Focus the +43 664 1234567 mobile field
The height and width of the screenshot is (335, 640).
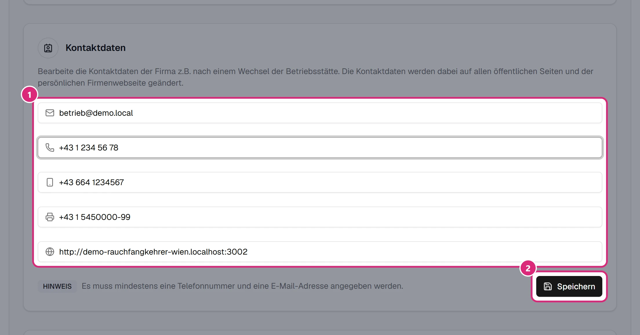(x=320, y=182)
